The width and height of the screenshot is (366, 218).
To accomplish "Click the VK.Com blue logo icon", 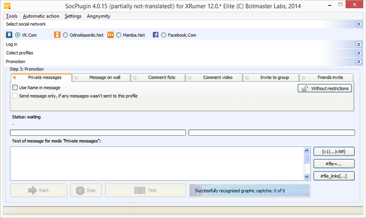I will pyautogui.click(x=9, y=35).
